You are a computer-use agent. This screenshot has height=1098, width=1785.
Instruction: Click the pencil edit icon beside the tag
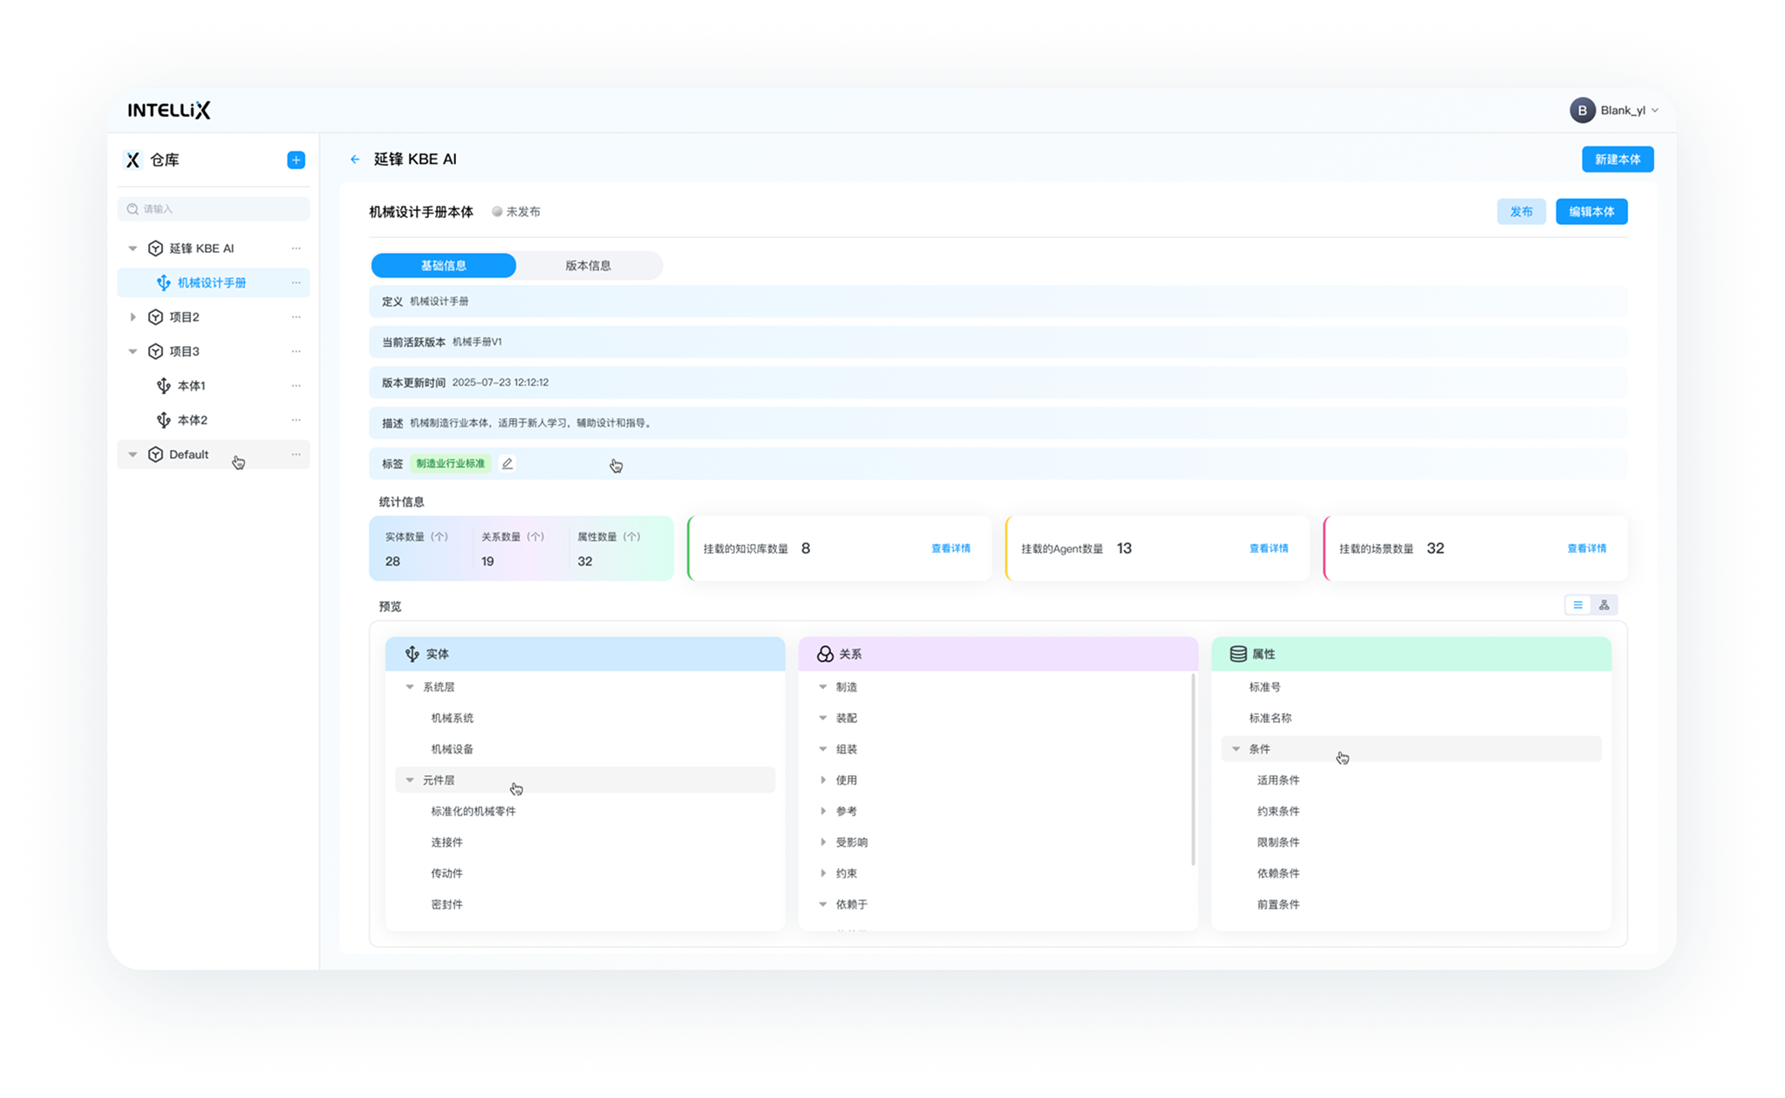click(x=508, y=463)
